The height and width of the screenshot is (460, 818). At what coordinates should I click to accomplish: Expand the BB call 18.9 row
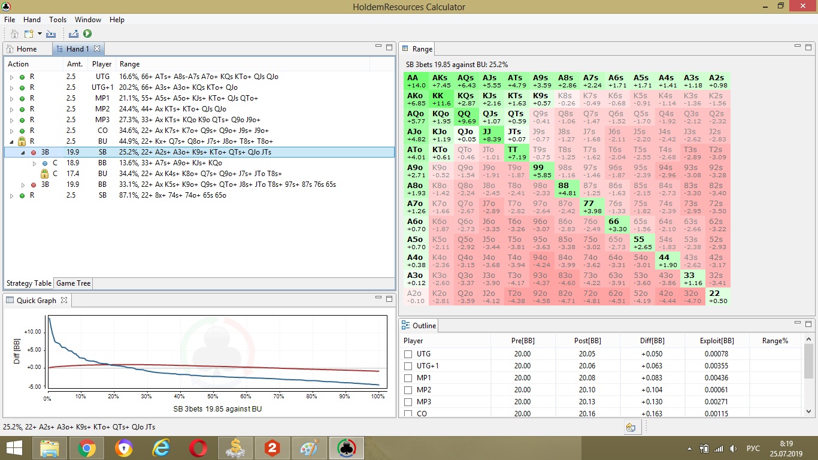tap(34, 163)
